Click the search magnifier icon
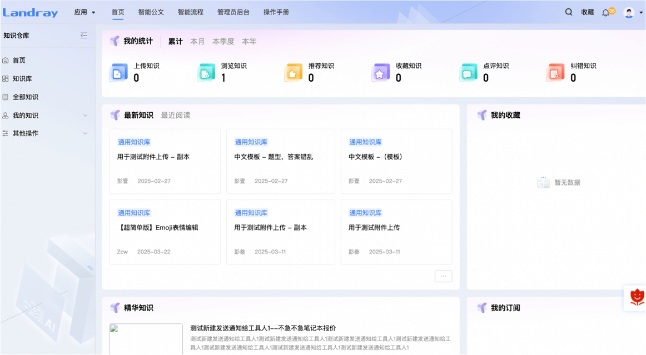The image size is (646, 355). [569, 12]
